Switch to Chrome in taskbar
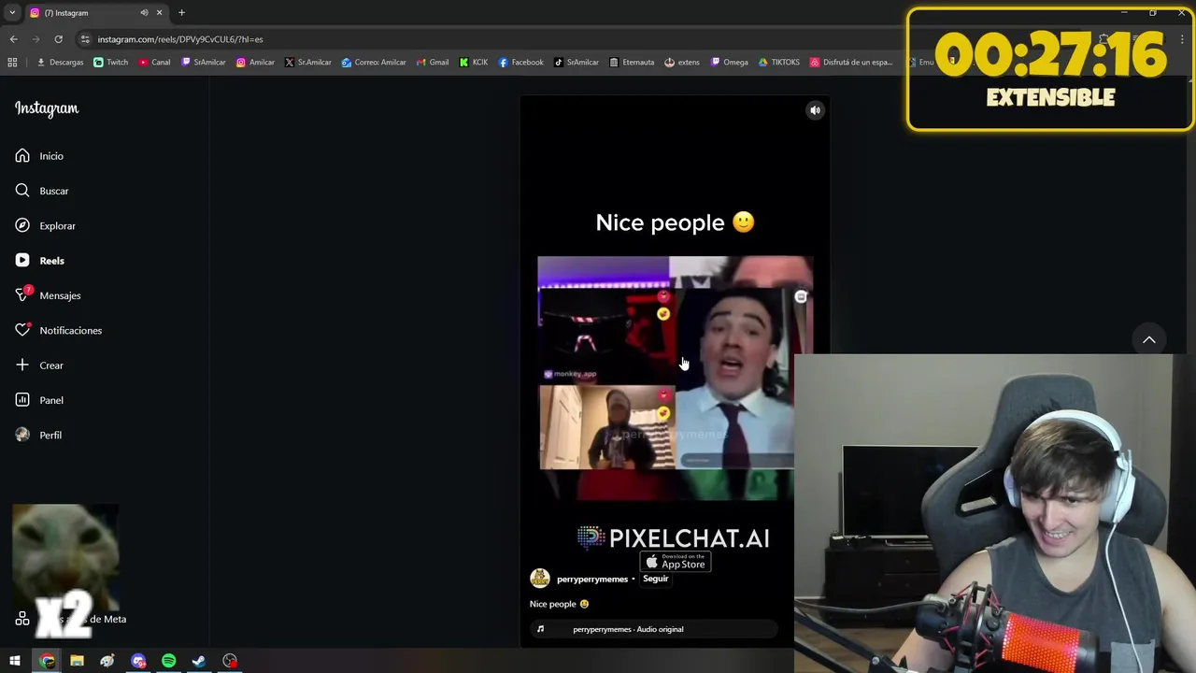Image resolution: width=1196 pixels, height=673 pixels. (x=47, y=661)
